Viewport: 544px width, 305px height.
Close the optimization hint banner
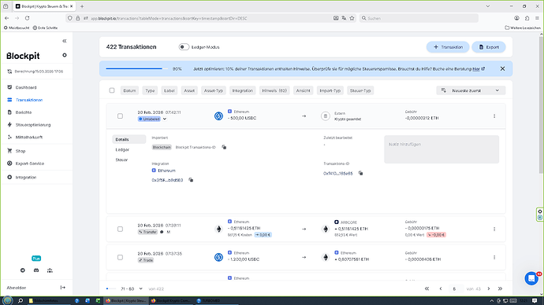[x=502, y=69]
